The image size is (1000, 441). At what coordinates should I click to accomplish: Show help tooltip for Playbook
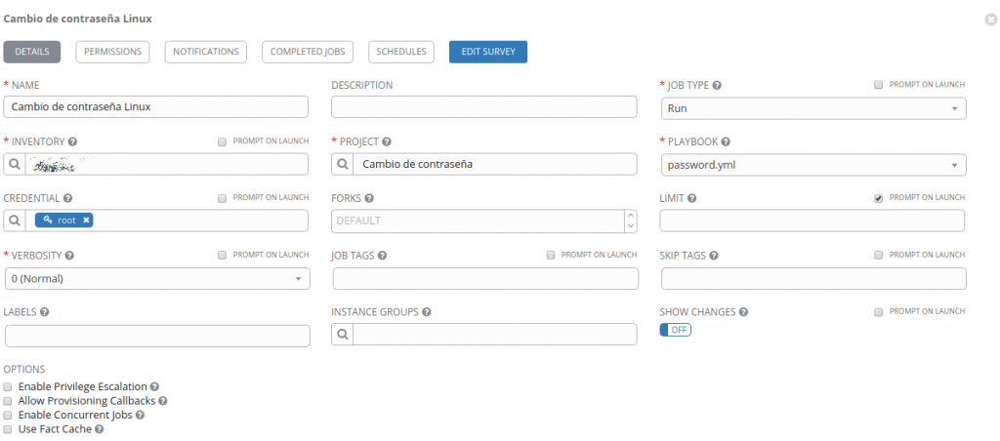pyautogui.click(x=726, y=141)
